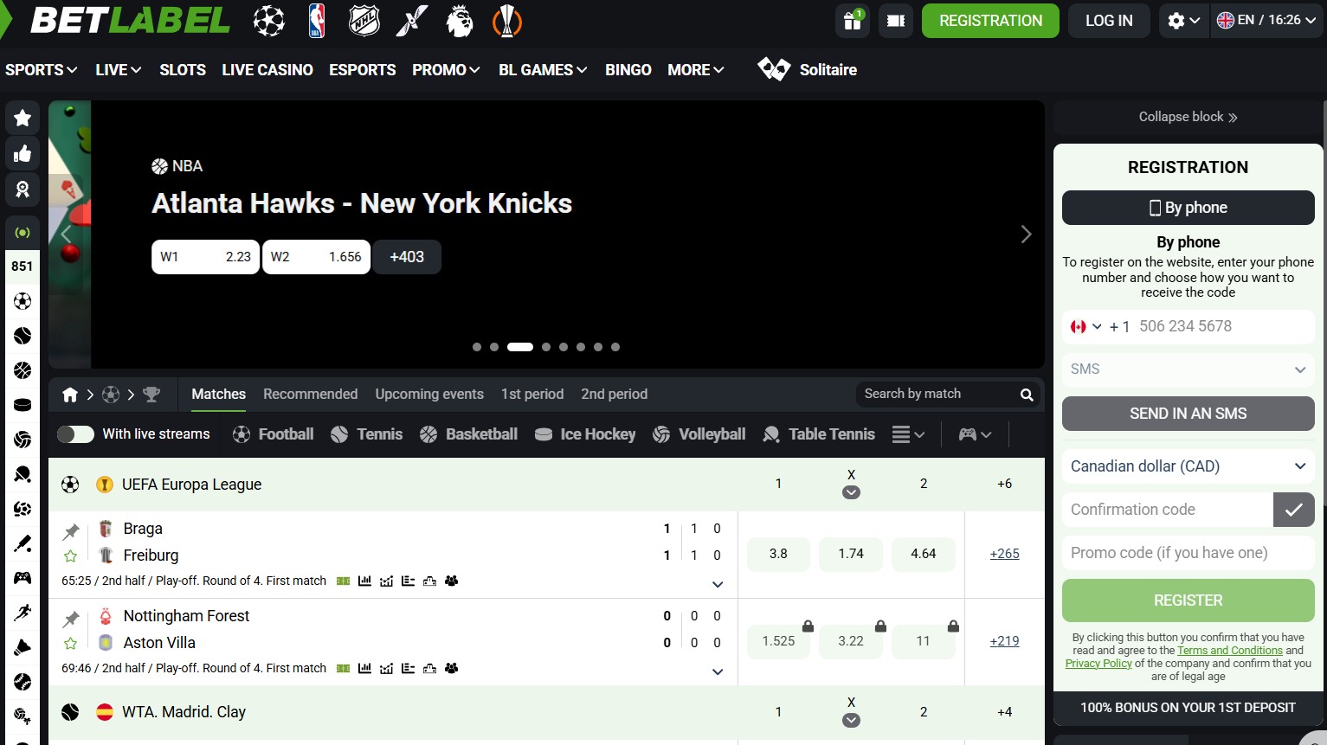Open the NHL shortcut icon
Image resolution: width=1327 pixels, height=745 pixels.
tap(364, 21)
